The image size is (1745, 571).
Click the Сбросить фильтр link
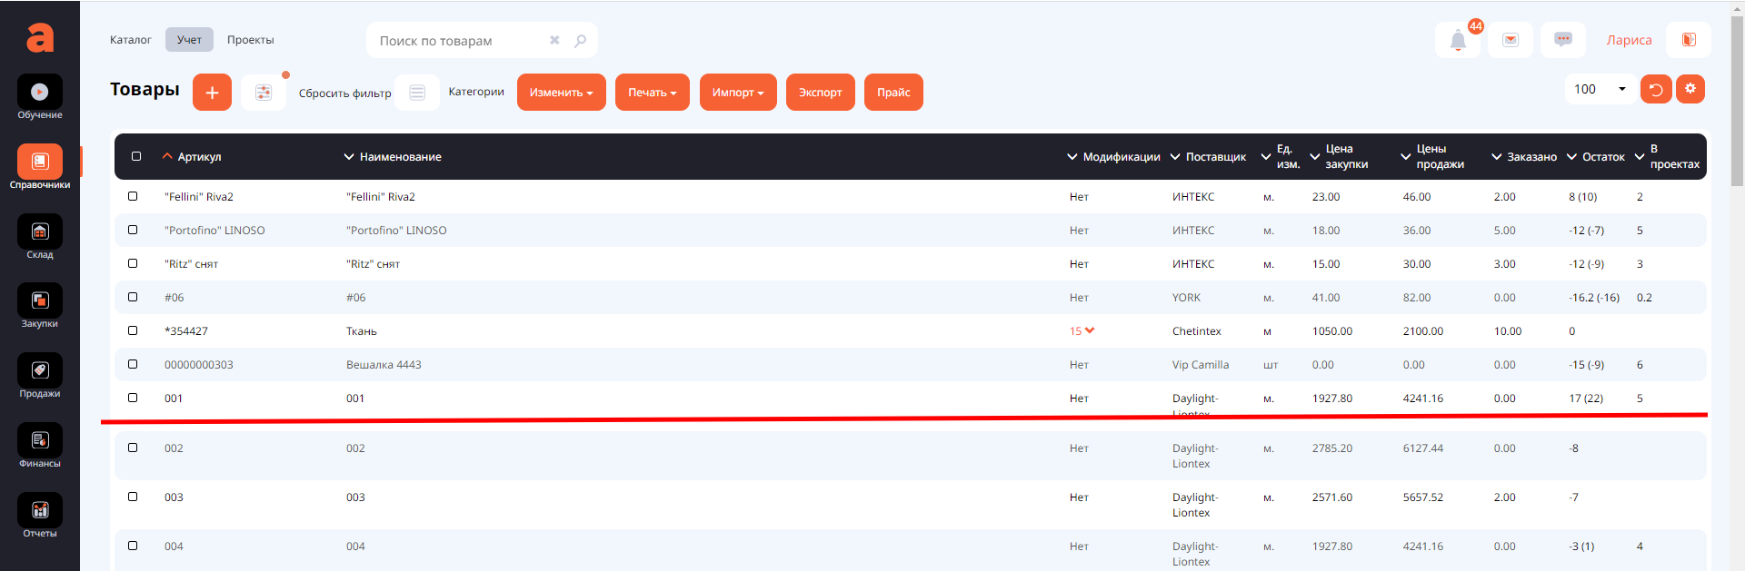tap(344, 94)
